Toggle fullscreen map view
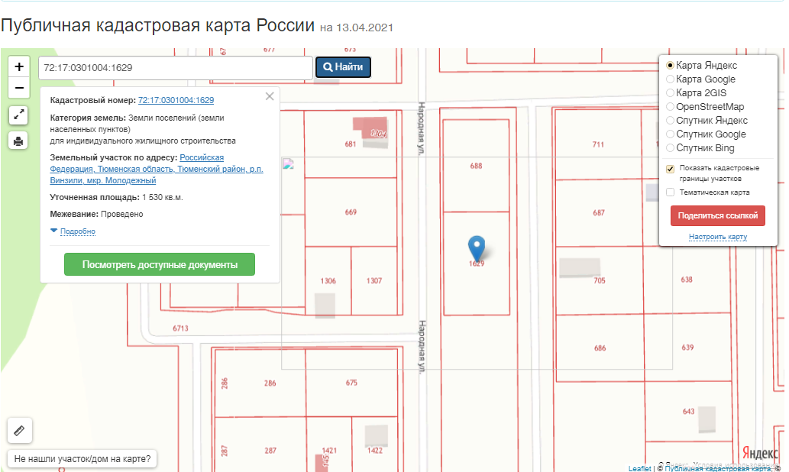789x472 pixels. point(18,115)
